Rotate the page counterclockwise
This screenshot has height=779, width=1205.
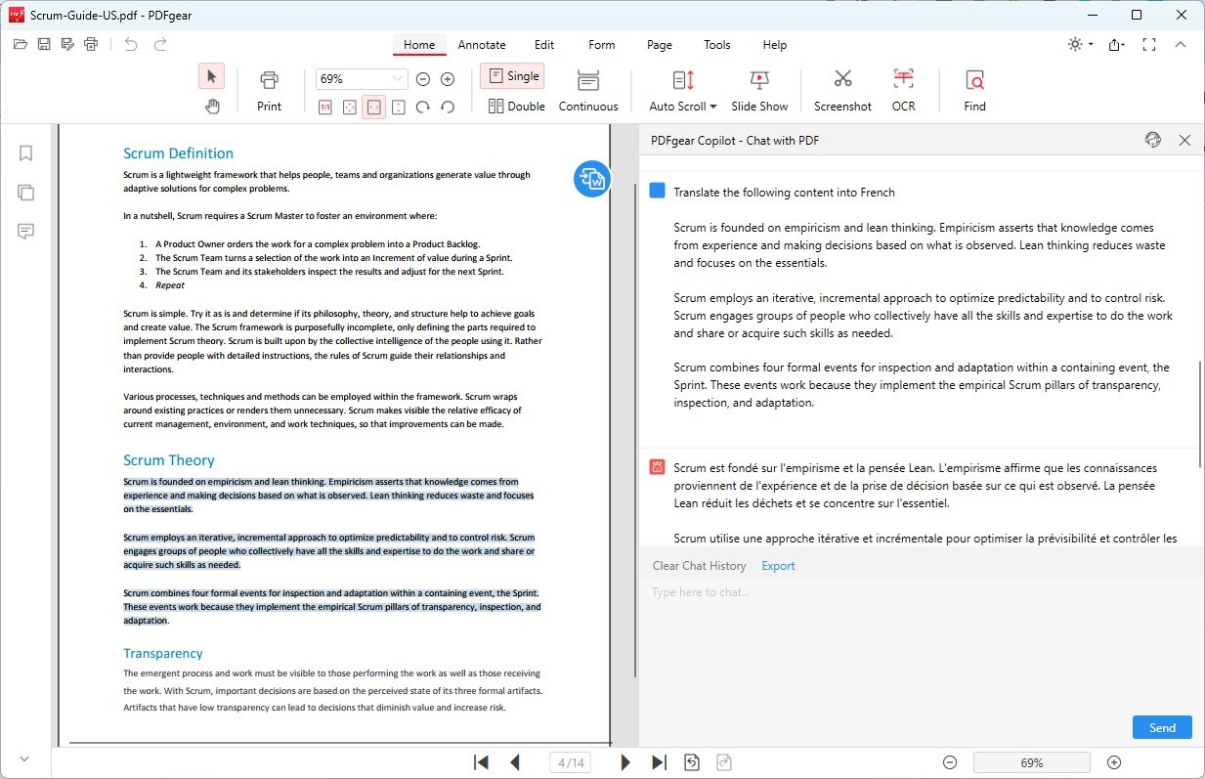click(447, 108)
